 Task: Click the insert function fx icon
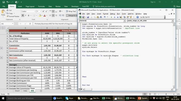tap(30, 24)
